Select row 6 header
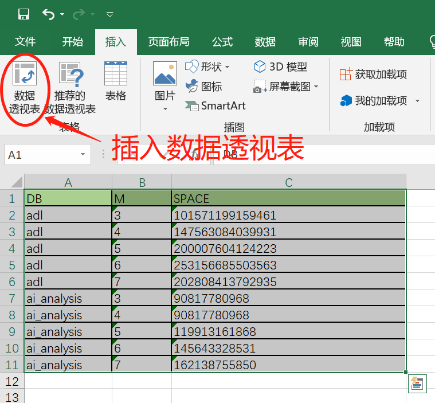This screenshot has width=435, height=403. coord(12,281)
